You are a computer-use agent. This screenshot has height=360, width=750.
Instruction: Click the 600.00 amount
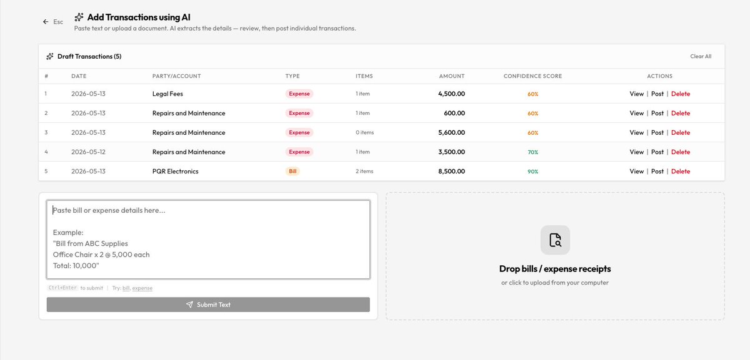tap(454, 113)
